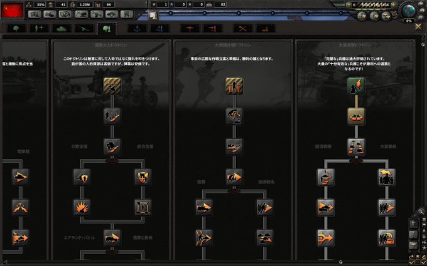Click the エアランド・バトル branch label
This screenshot has height=266, width=427.
[79, 238]
